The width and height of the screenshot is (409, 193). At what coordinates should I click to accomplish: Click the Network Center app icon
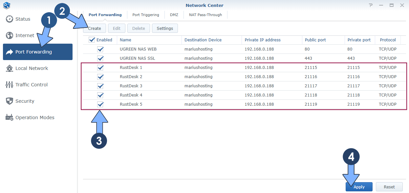click(x=7, y=5)
